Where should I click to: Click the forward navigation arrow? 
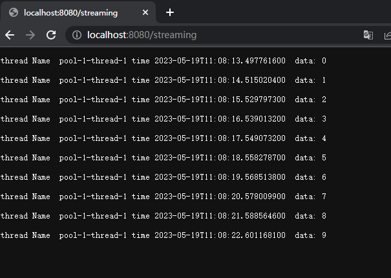pos(30,35)
